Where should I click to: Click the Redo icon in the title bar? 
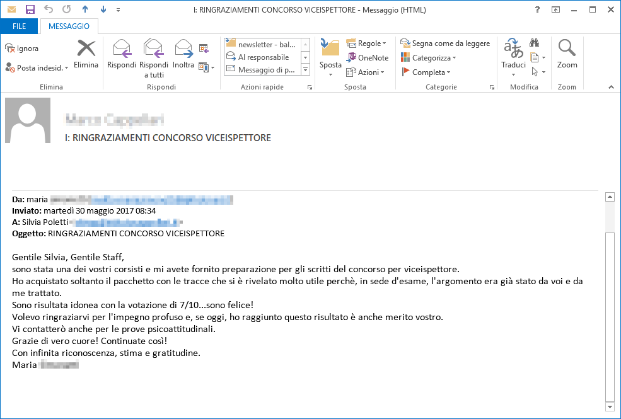click(x=67, y=9)
